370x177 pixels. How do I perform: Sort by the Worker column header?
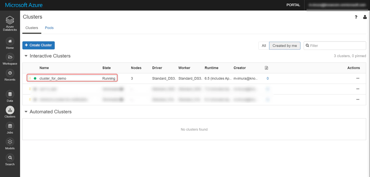coord(184,68)
